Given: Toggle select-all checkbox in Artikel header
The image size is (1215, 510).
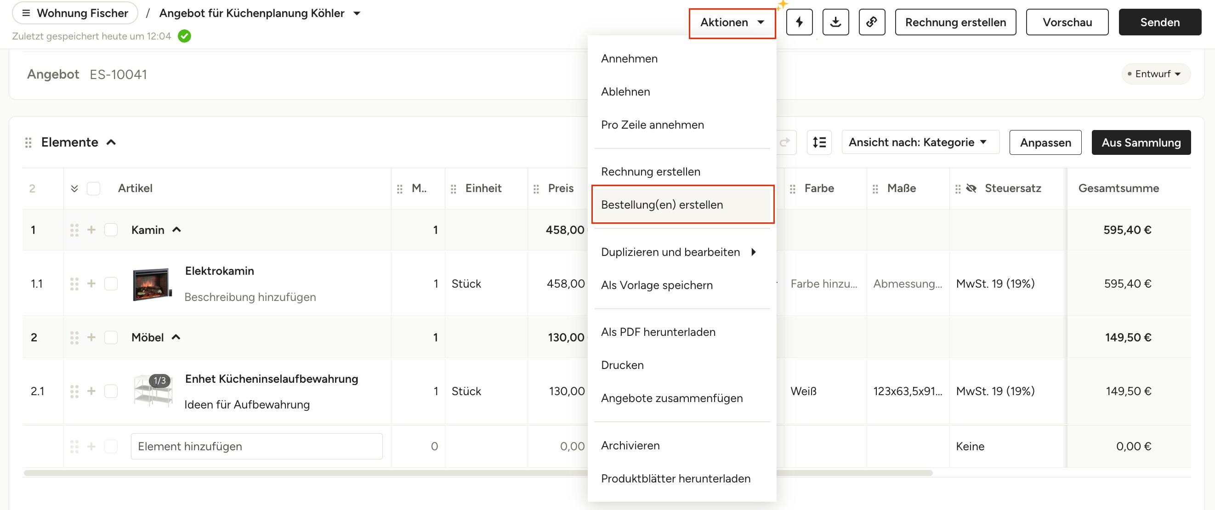Looking at the screenshot, I should click(93, 189).
